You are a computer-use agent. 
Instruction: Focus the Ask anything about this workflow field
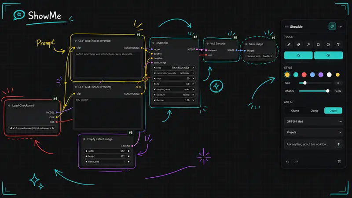point(309,144)
